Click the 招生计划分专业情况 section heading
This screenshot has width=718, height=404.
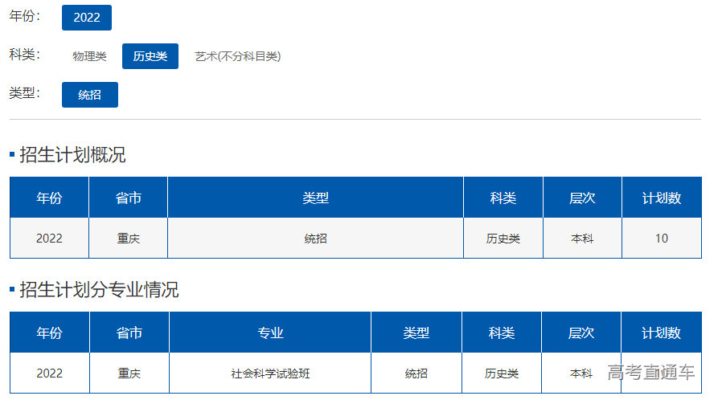coord(98,290)
